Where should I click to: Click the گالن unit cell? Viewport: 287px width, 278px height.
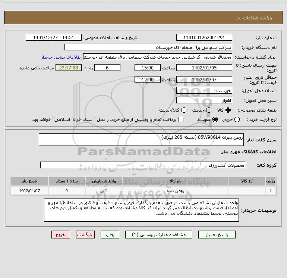tap(104, 191)
